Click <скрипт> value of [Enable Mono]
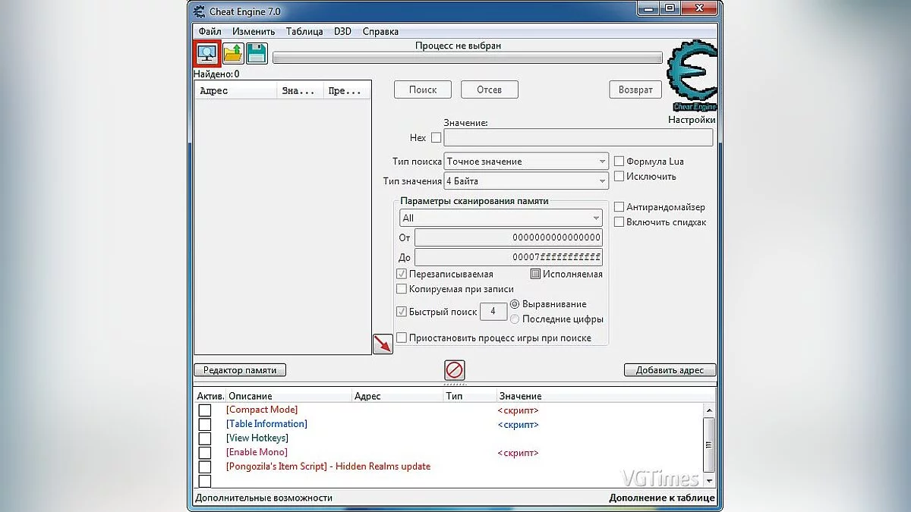 pos(518,453)
